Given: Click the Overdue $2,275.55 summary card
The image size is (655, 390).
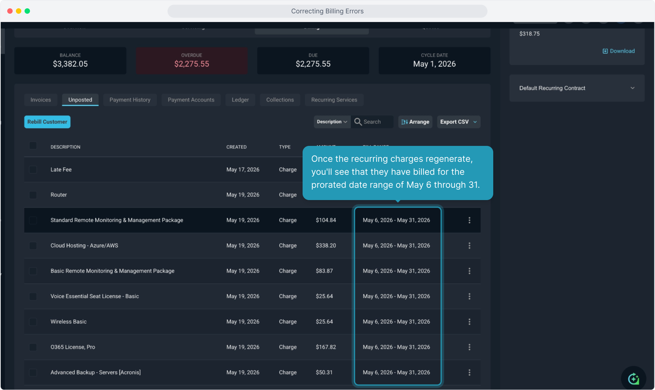Looking at the screenshot, I should pos(192,61).
